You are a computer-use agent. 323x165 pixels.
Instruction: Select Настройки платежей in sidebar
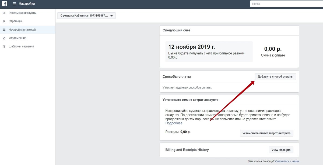coord(27,30)
